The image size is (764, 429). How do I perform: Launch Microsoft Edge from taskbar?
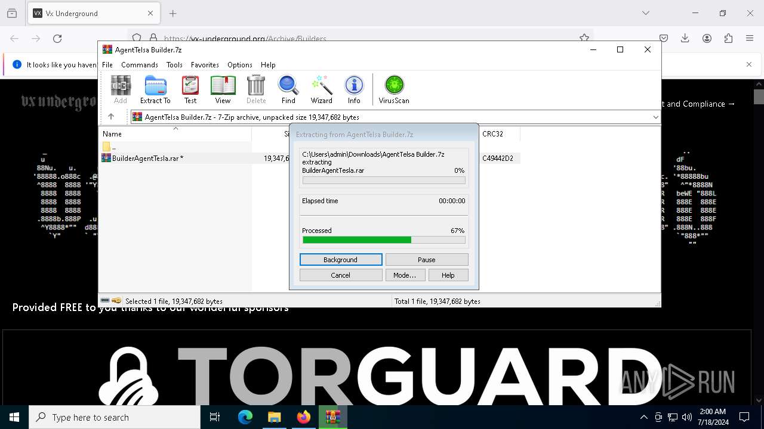point(245,417)
